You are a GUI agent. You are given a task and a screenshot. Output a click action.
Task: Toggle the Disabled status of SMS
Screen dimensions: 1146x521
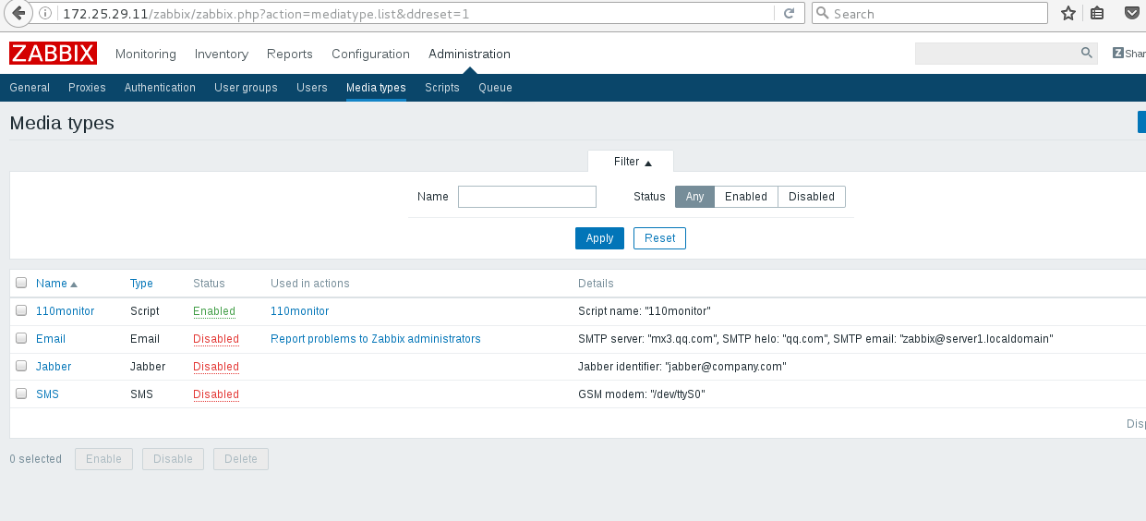pyautogui.click(x=216, y=394)
